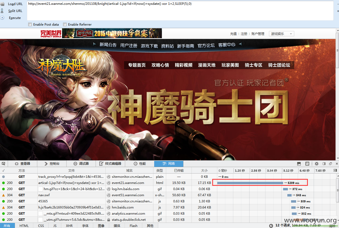Click the Split URL button
The image size is (339, 228).
click(x=15, y=11)
